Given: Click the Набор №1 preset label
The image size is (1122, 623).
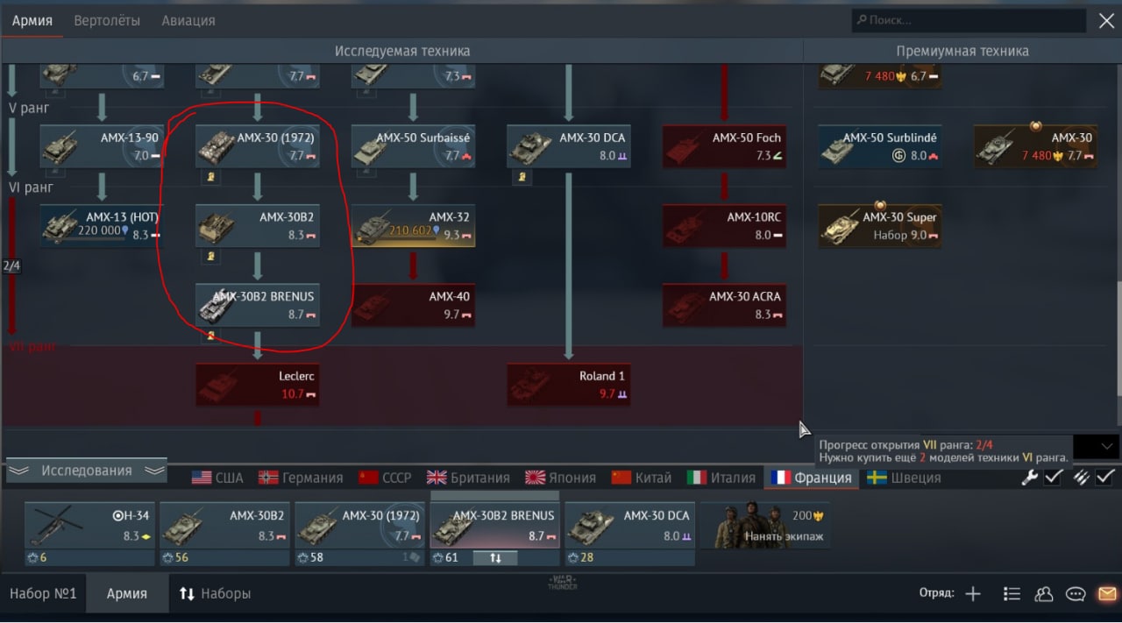Looking at the screenshot, I should (43, 593).
